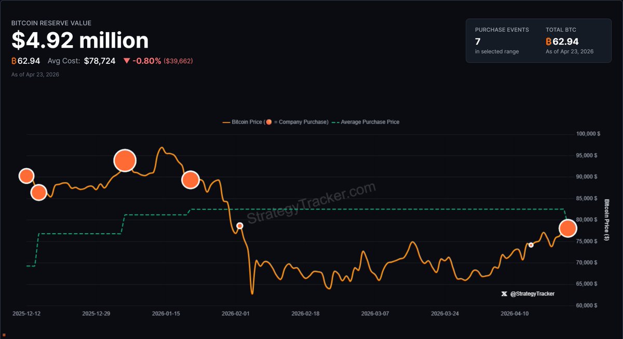The image size is (623, 339).
Task: Click the X logo icon beside @StrategyTracker
Action: click(x=504, y=294)
